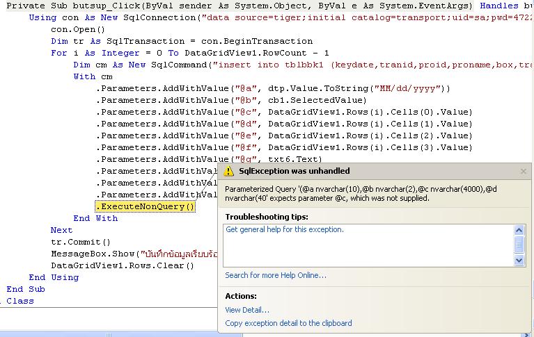Click the 'End With' keyword line

[x=95, y=218]
